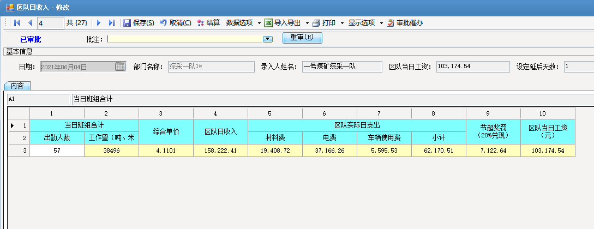Click 审批催办 approval reminder button
Image resolution: width=594 pixels, height=229 pixels.
(405, 23)
